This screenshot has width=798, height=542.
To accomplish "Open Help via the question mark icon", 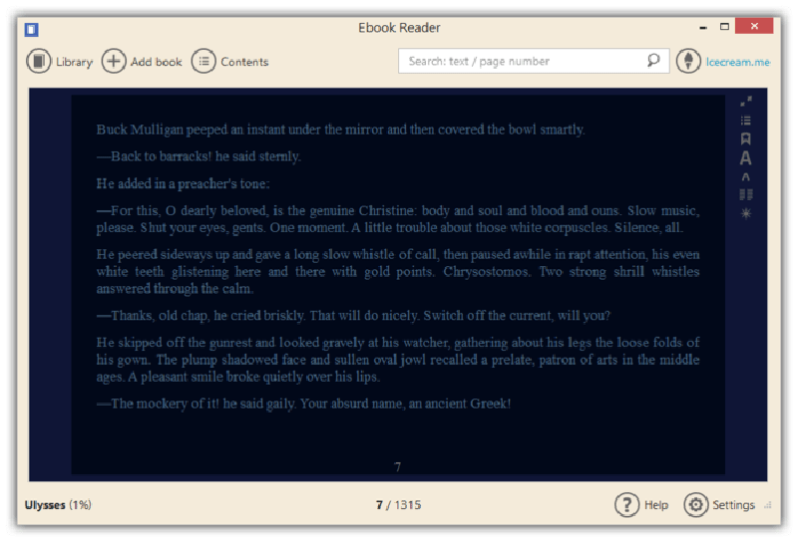I will click(627, 505).
